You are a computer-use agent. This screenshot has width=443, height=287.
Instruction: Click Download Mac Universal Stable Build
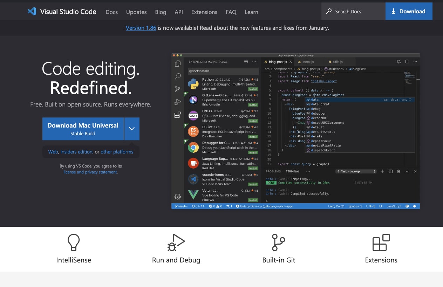pos(83,129)
